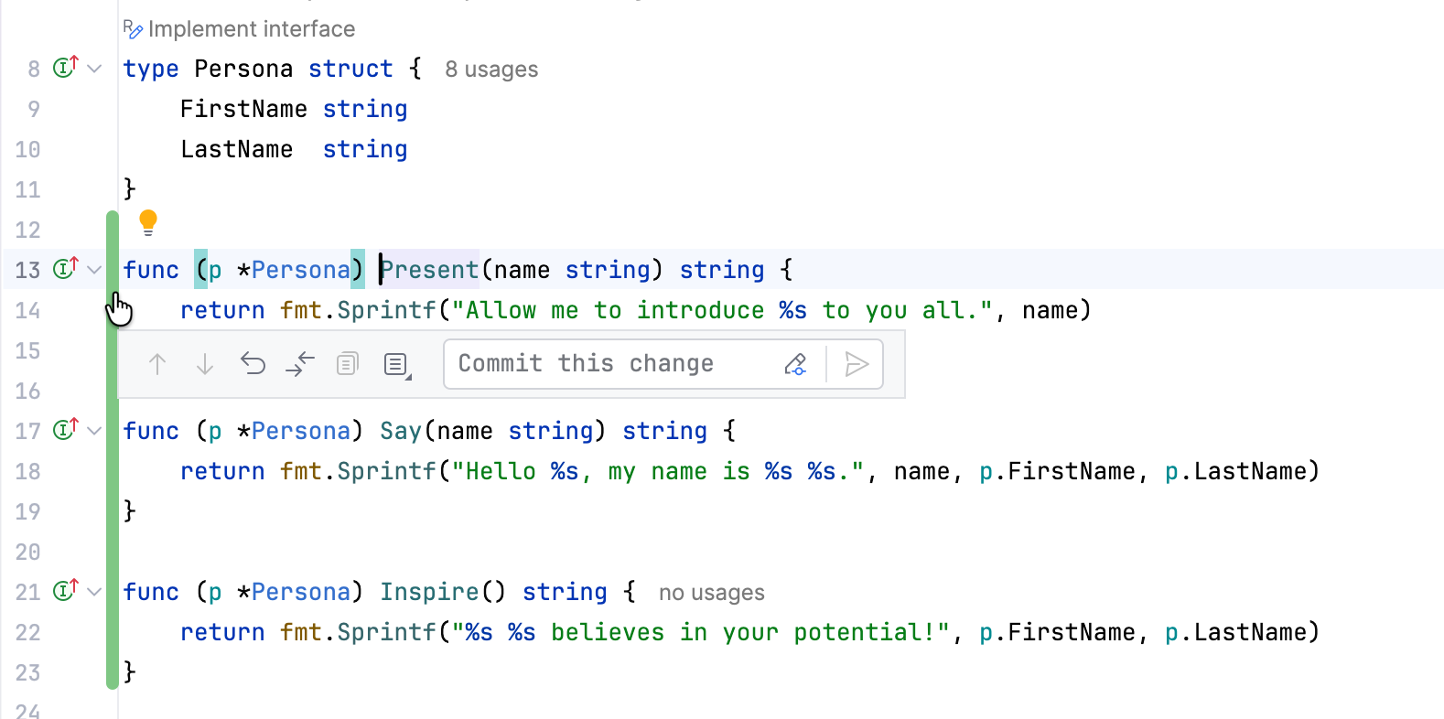Image resolution: width=1444 pixels, height=719 pixels.
Task: Click the implemented-interface gutter icon on line 13
Action: click(65, 268)
